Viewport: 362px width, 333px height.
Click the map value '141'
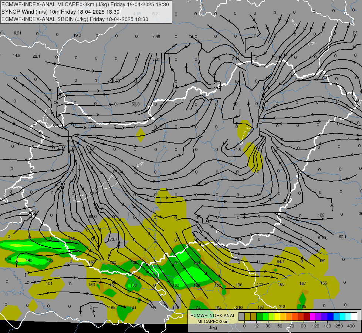(133, 308)
